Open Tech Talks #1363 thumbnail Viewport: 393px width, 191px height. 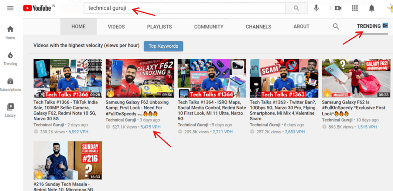[284, 78]
